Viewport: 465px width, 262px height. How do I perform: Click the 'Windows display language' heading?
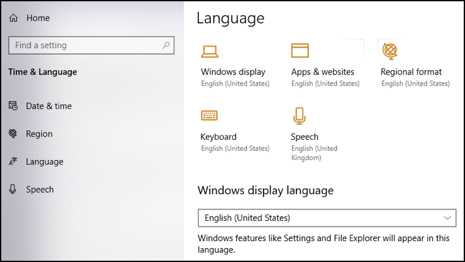pos(265,190)
